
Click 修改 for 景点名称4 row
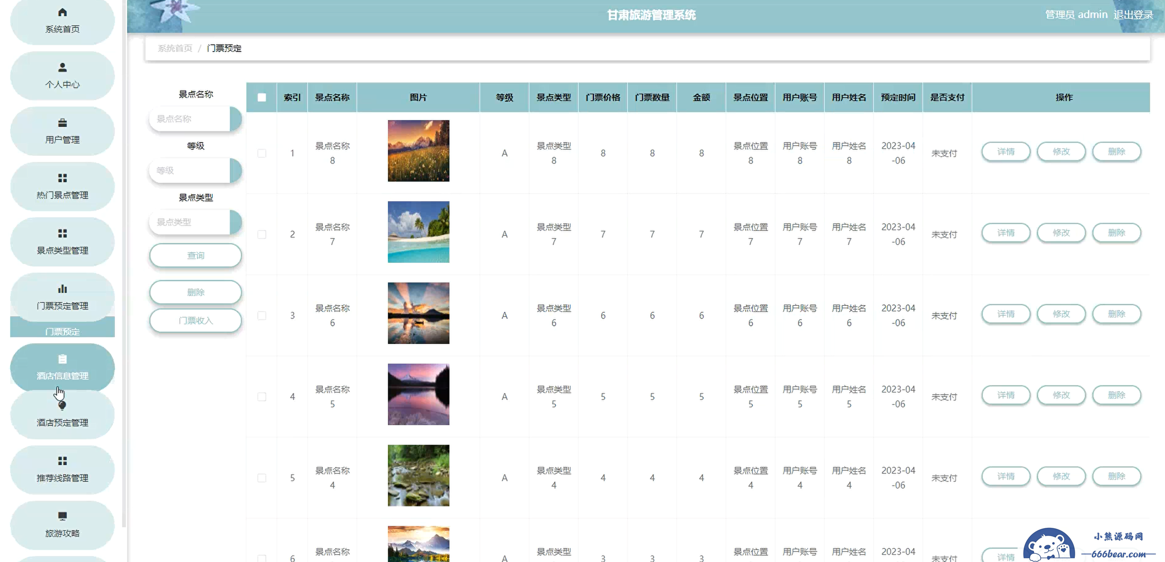(1061, 476)
